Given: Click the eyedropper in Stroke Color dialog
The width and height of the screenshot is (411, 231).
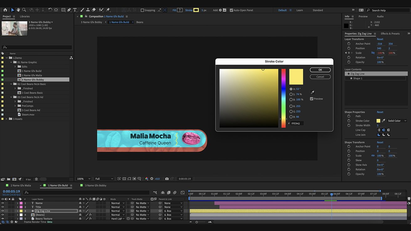Looking at the screenshot, I should click(312, 92).
